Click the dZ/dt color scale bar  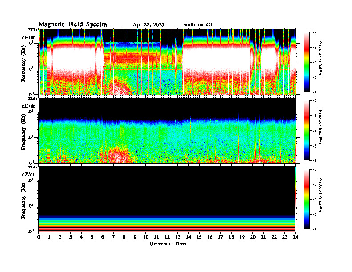[x=307, y=199]
